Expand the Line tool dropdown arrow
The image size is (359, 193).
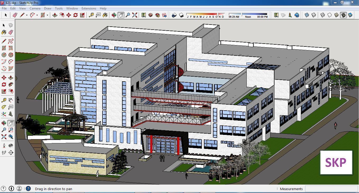(x=27, y=15)
